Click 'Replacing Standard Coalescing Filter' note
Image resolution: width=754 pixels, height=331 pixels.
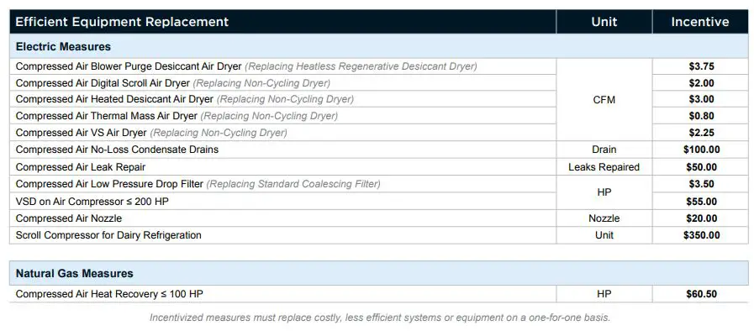293,184
